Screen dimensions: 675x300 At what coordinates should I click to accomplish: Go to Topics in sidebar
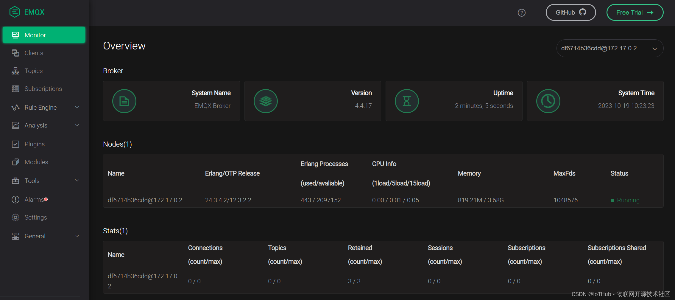pos(44,71)
